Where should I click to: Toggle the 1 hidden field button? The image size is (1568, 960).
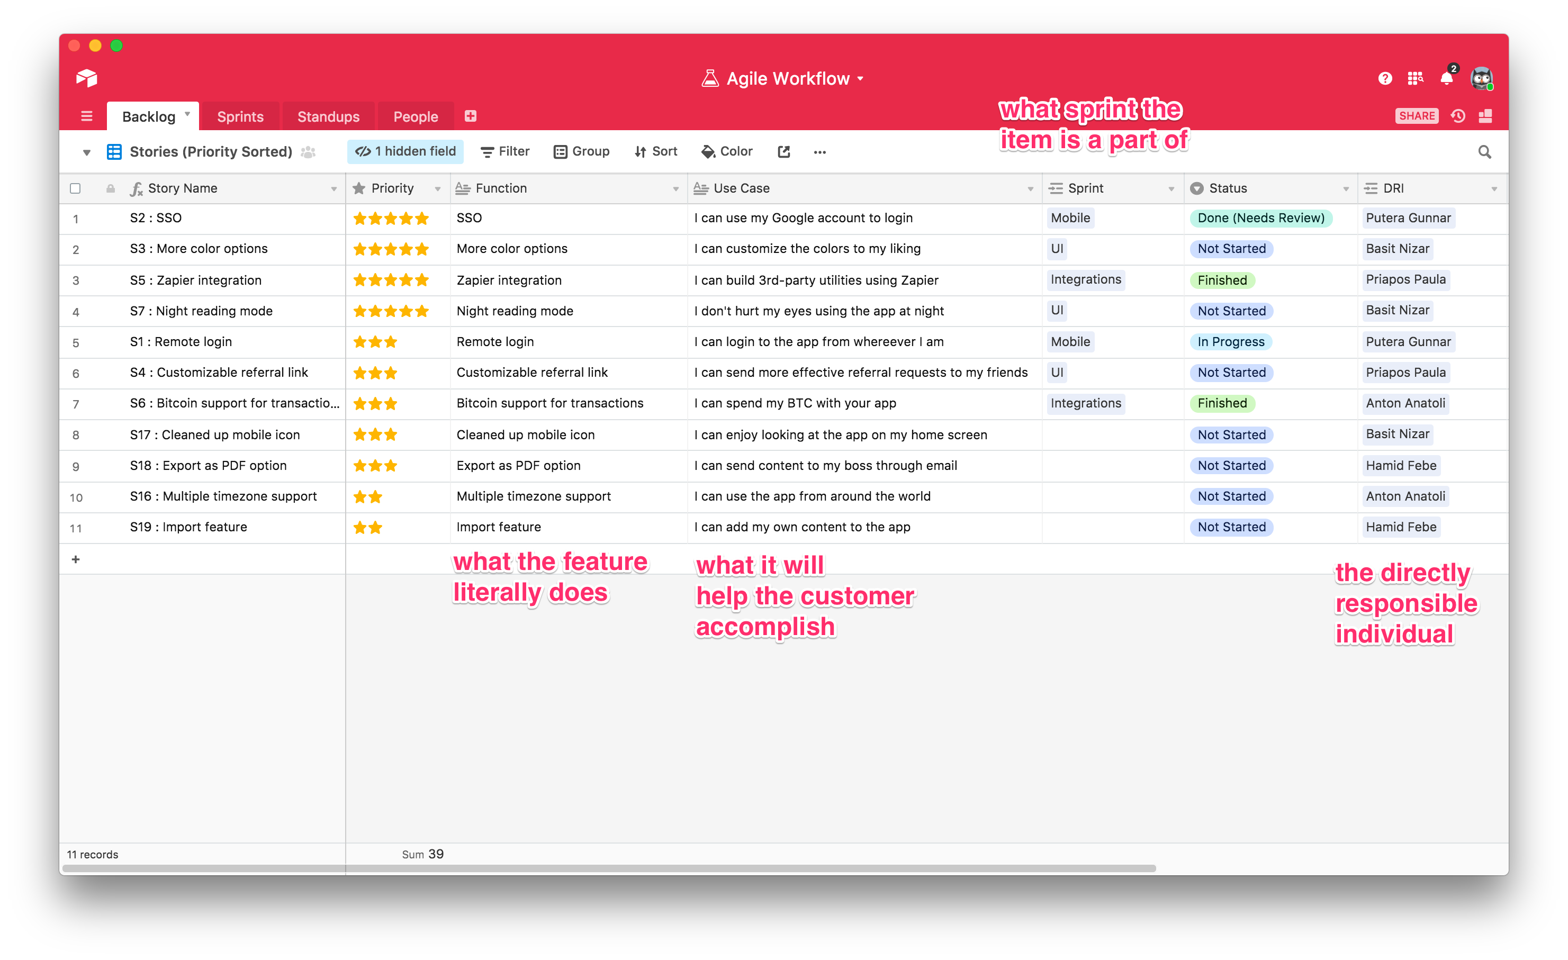click(405, 151)
